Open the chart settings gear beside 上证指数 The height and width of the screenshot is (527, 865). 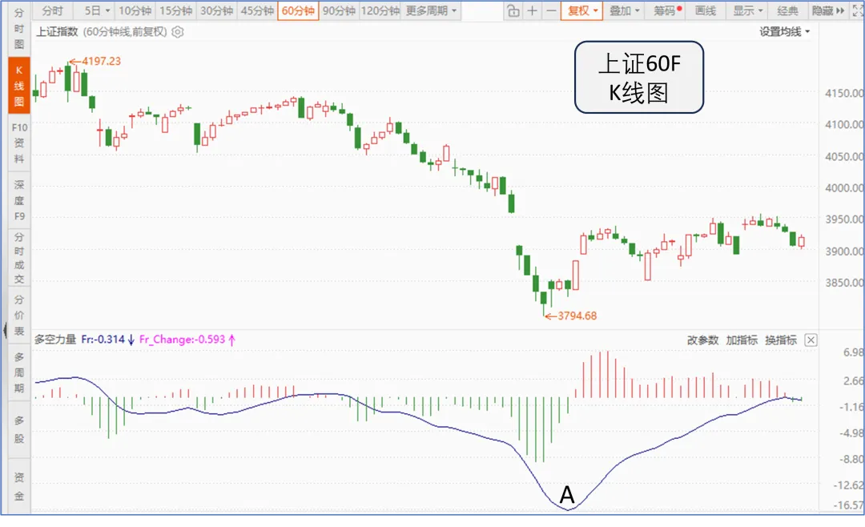pos(178,32)
